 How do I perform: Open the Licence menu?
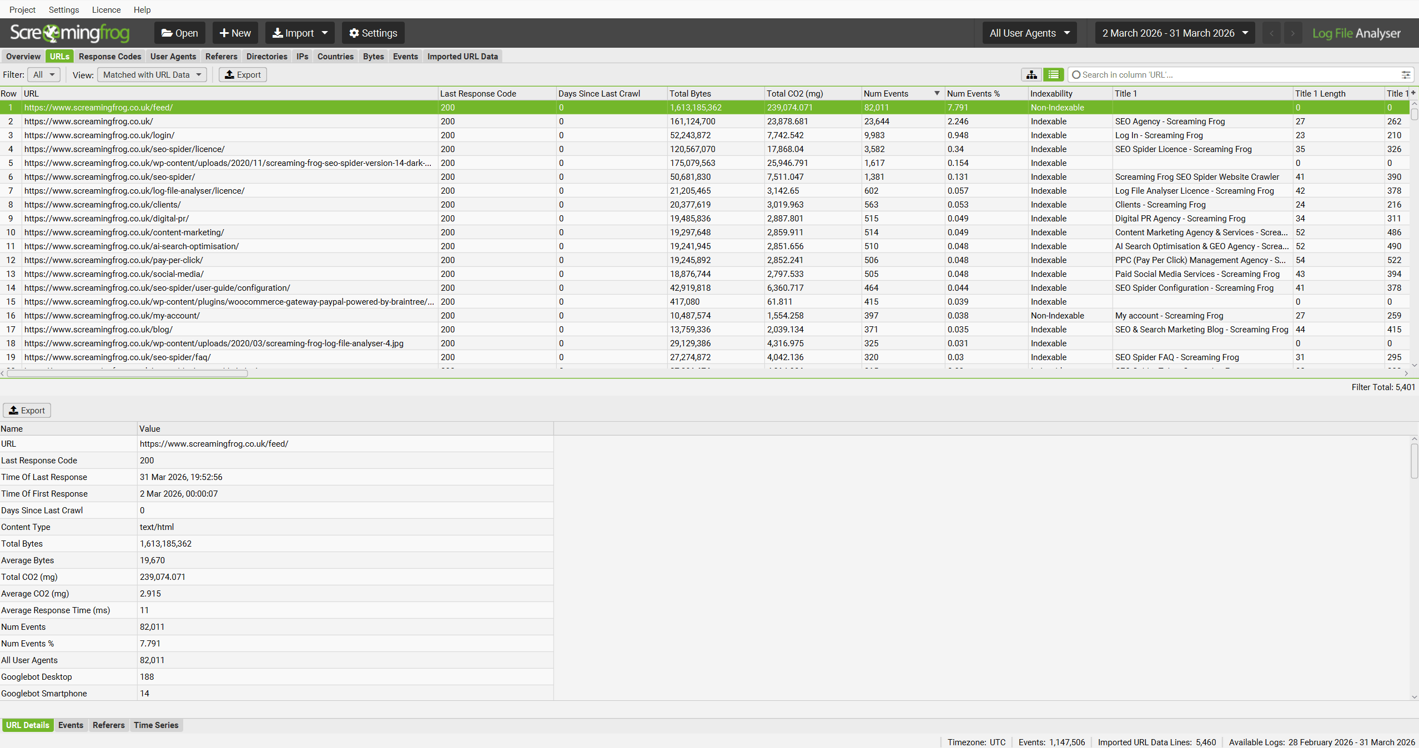106,9
